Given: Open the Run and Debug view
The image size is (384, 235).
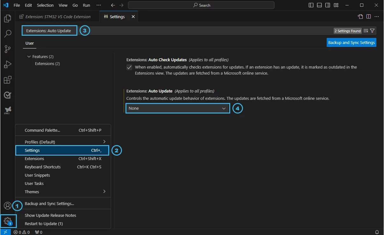Looking at the screenshot, I should (8, 64).
